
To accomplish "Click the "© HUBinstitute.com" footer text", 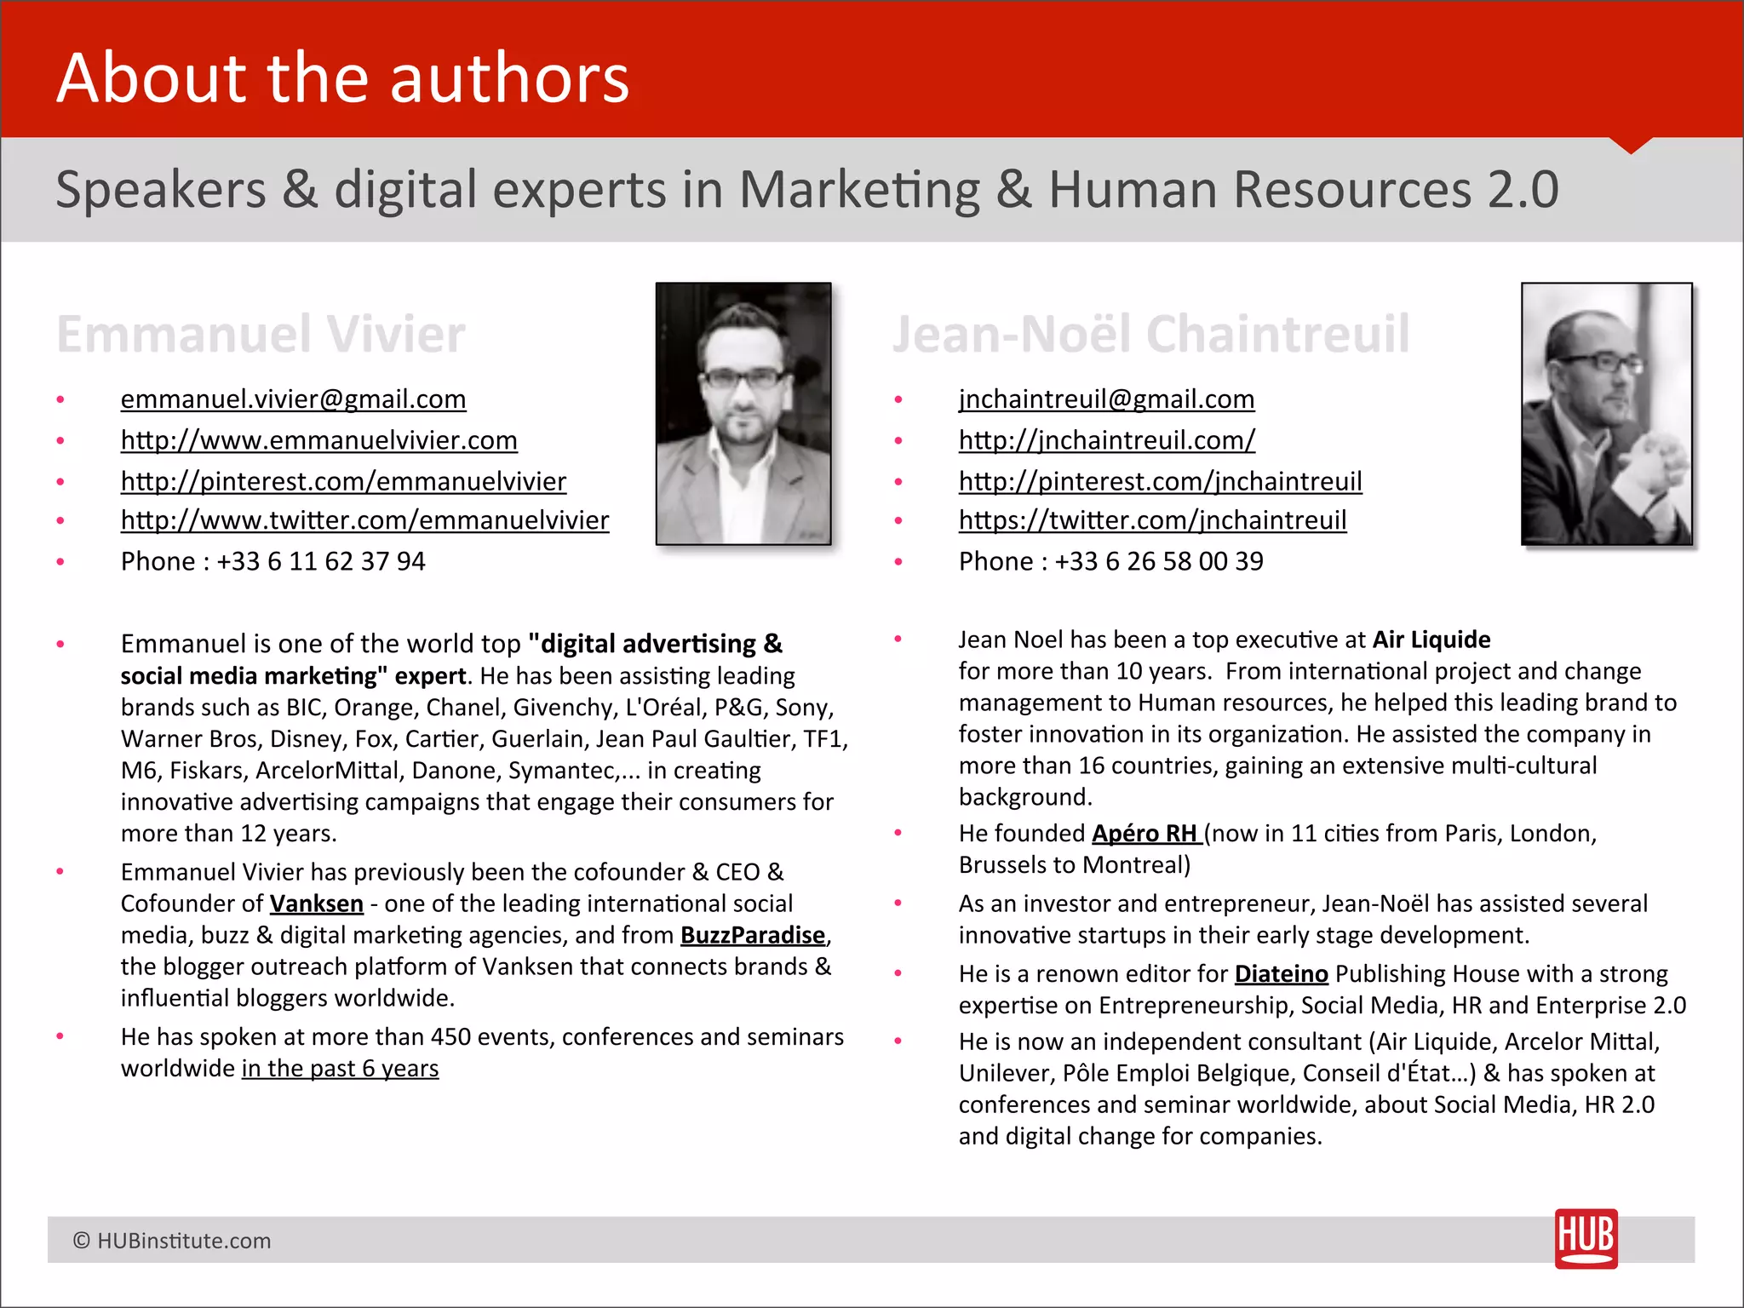I will (172, 1241).
